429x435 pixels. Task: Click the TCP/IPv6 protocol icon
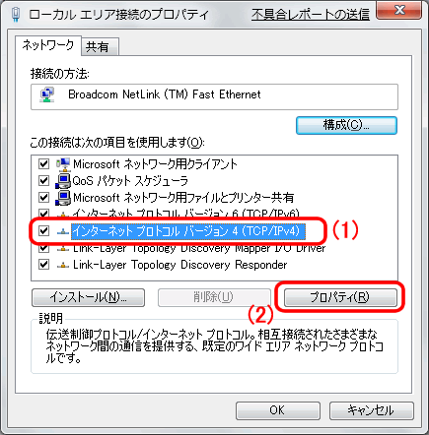click(x=63, y=215)
